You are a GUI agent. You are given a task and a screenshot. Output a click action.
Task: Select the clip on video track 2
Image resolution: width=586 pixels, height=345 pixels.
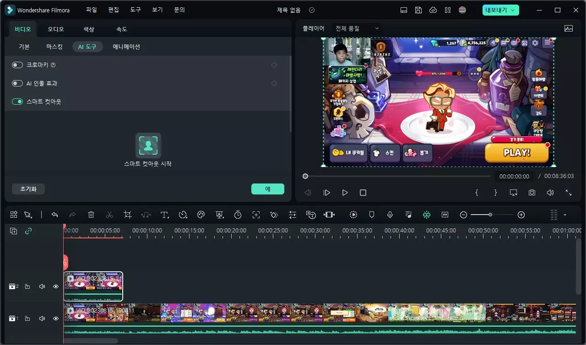point(93,286)
